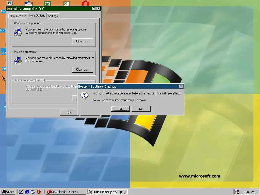Close the System Settings Change dialog
The width and height of the screenshot is (260, 195).
tap(181, 86)
